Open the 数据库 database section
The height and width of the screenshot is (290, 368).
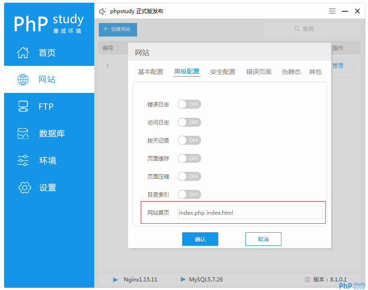(49, 133)
